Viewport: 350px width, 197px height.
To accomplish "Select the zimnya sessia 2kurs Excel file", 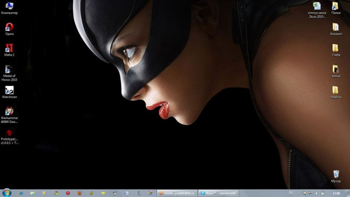I will 317,10.
